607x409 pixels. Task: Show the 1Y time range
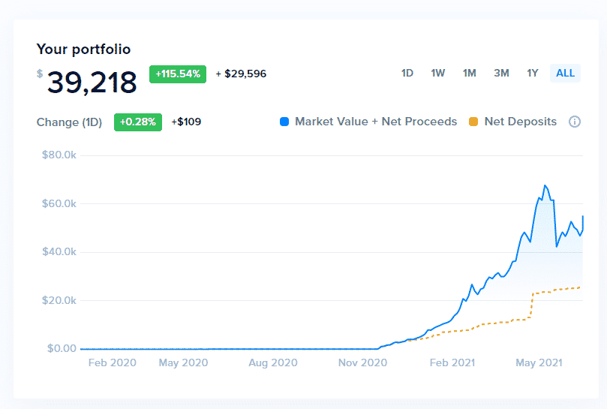533,73
